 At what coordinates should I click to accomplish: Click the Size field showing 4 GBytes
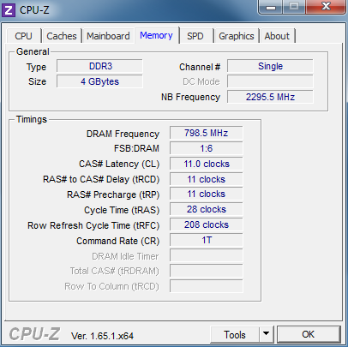[99, 81]
